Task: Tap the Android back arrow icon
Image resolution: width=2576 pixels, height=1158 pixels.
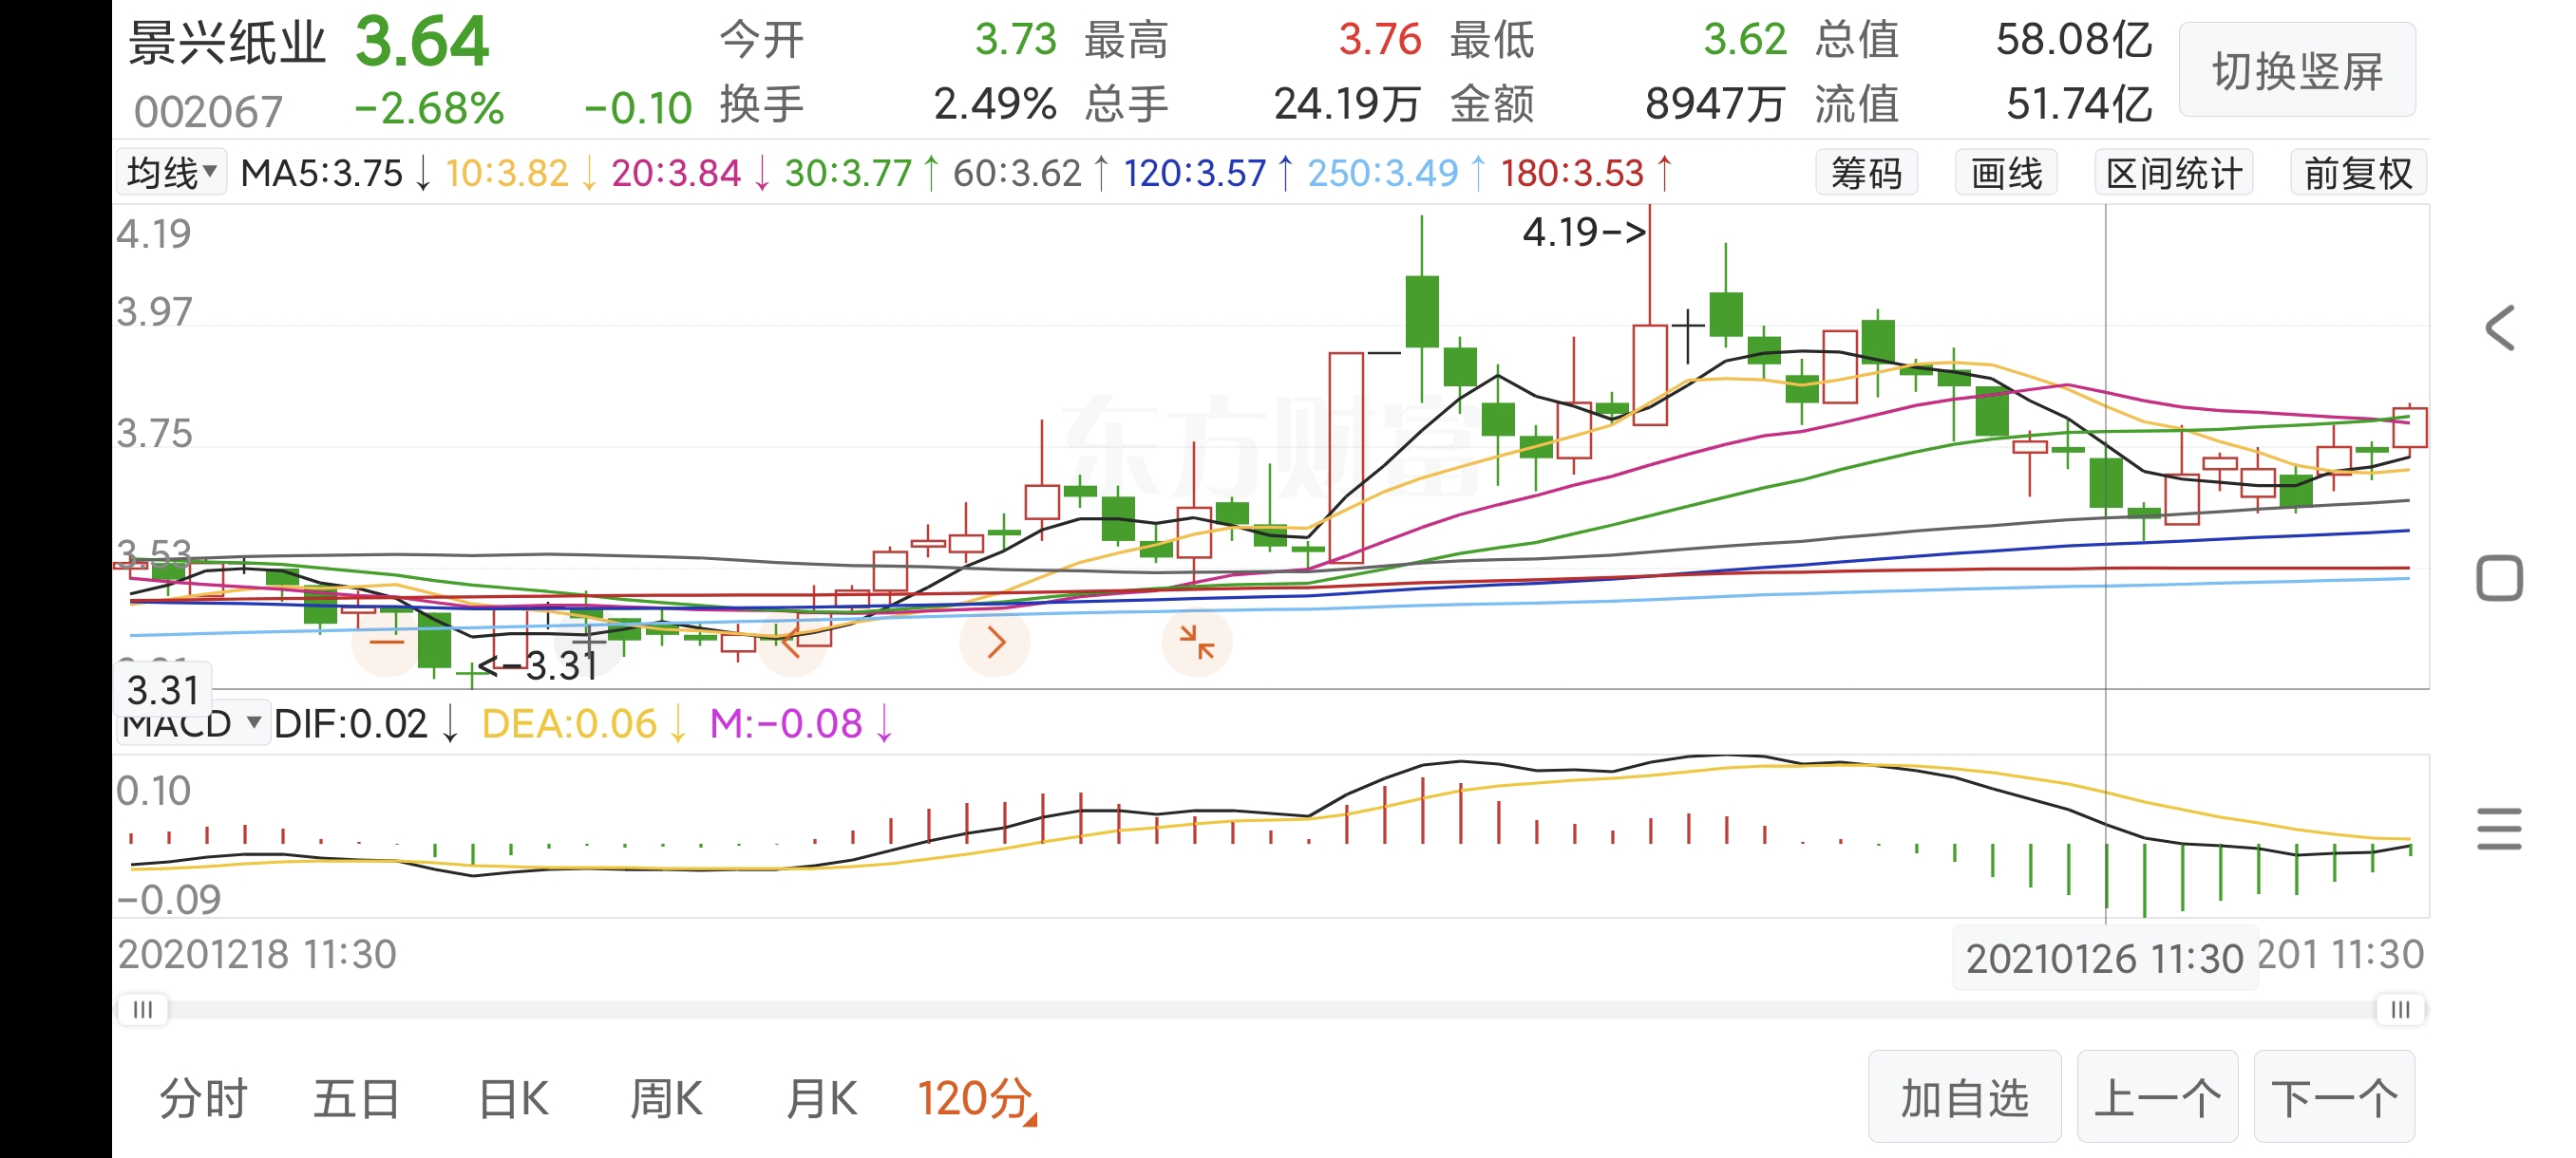Action: pyautogui.click(x=2499, y=328)
